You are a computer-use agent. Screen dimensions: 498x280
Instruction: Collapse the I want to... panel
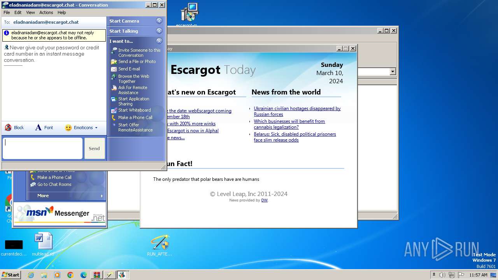pos(159,41)
